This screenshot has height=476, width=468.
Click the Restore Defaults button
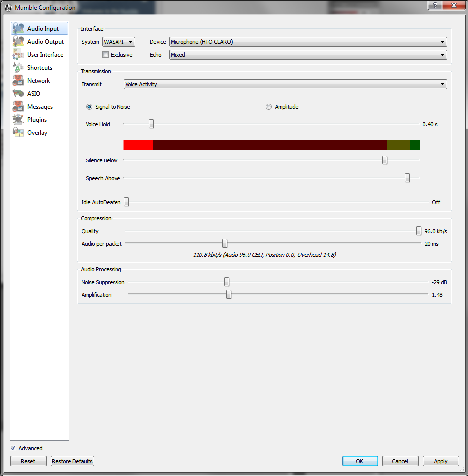(72, 461)
